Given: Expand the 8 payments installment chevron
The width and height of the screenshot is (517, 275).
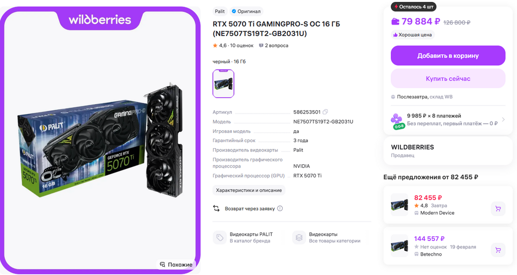Looking at the screenshot, I should coord(503,119).
